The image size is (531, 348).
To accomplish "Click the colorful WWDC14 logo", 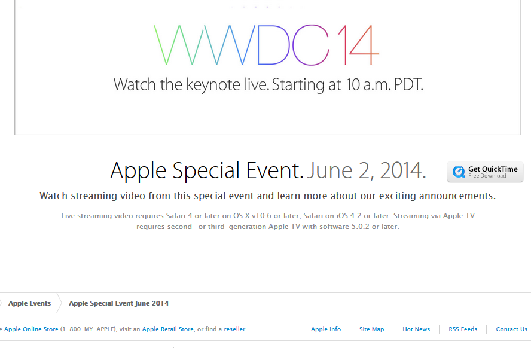I will pos(266,45).
